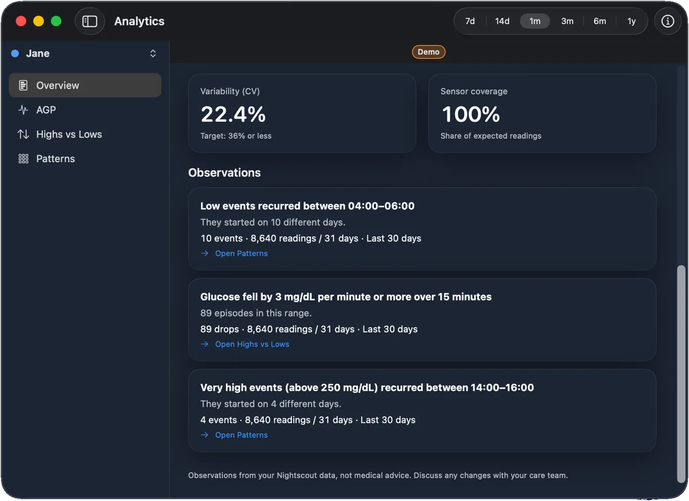Open the Overview section

pos(85,85)
